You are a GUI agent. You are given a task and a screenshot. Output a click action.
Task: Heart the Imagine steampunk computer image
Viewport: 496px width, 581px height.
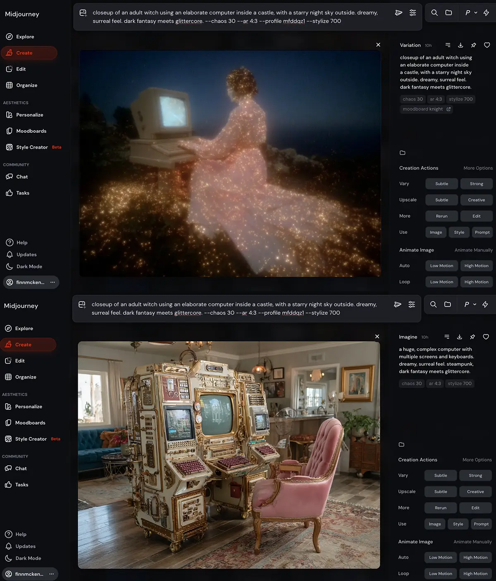click(486, 337)
